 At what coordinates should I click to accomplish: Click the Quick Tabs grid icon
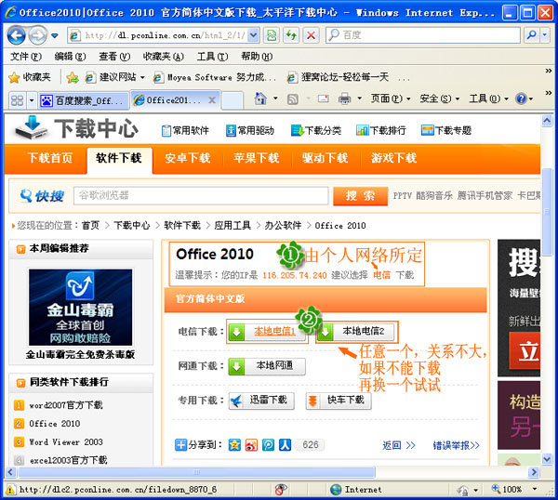click(17, 100)
